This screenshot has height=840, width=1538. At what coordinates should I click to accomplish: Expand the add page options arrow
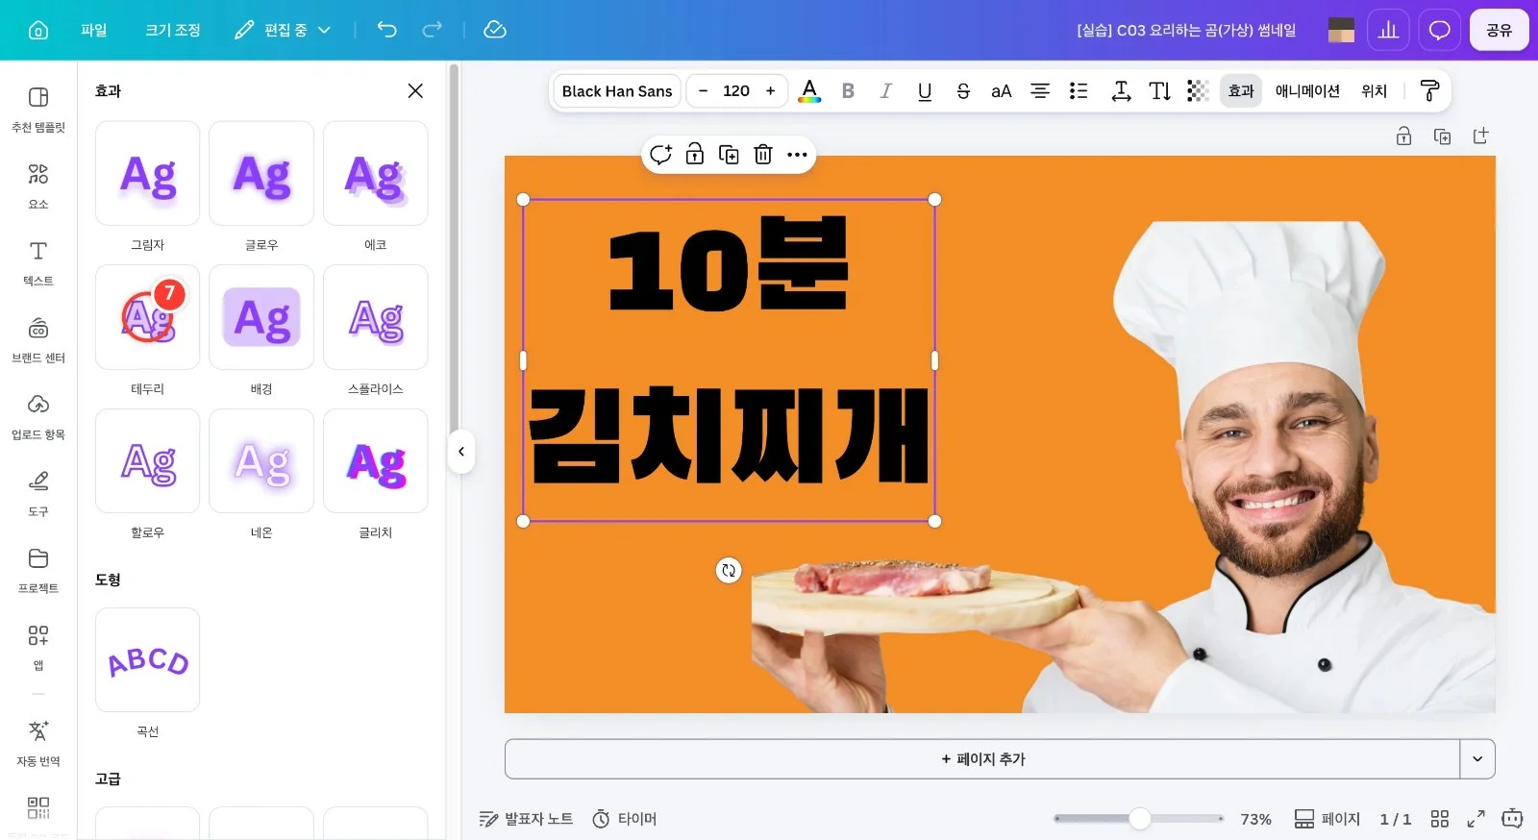1477,758
